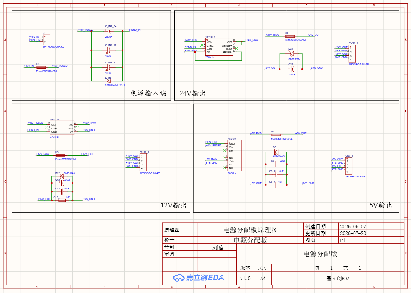Click the 嘉立创EDA cloud logo

tap(199, 278)
